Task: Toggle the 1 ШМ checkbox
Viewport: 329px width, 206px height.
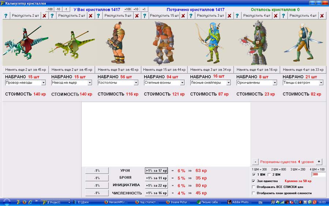Action: (254, 175)
